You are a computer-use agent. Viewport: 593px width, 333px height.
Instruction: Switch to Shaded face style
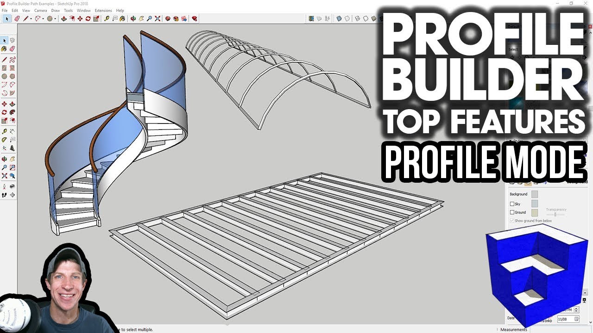[373, 18]
